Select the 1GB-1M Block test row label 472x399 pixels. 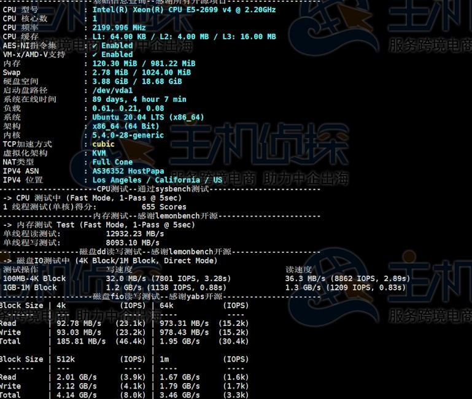click(x=30, y=287)
